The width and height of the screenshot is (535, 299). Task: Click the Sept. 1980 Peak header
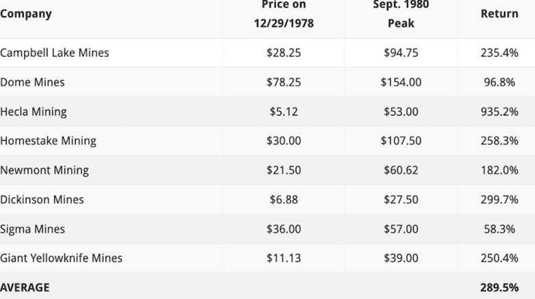click(401, 14)
